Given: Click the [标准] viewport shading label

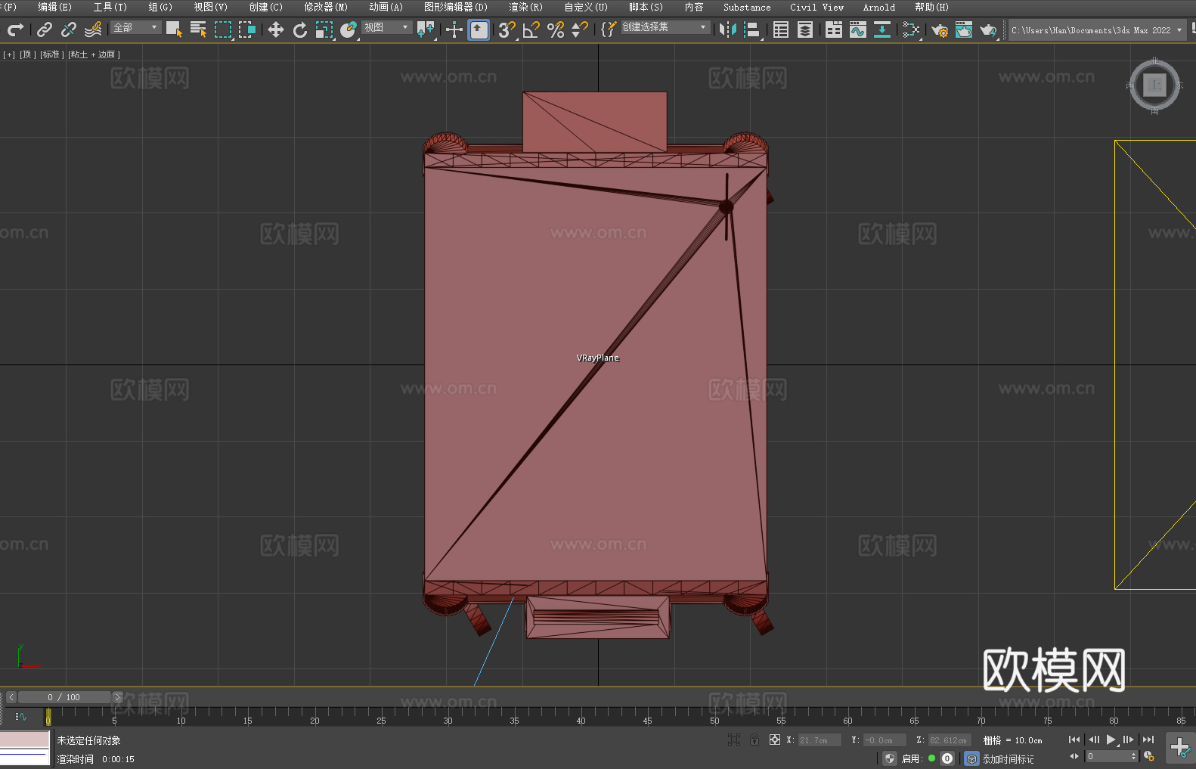Looking at the screenshot, I should pos(52,54).
